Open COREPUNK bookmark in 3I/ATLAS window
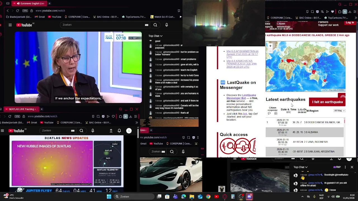The height and width of the screenshot is (201, 358). coord(69,123)
